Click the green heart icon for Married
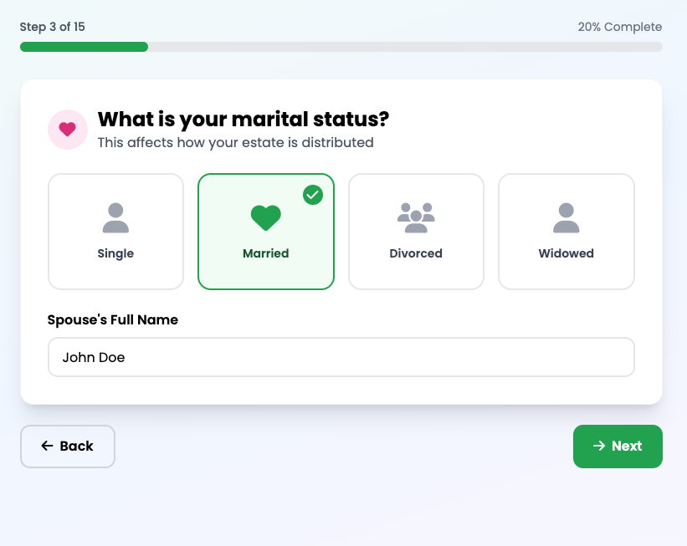The image size is (687, 546). click(266, 218)
